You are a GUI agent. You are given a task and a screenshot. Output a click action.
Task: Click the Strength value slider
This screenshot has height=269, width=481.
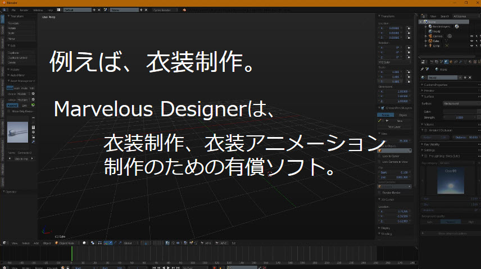tap(459, 117)
